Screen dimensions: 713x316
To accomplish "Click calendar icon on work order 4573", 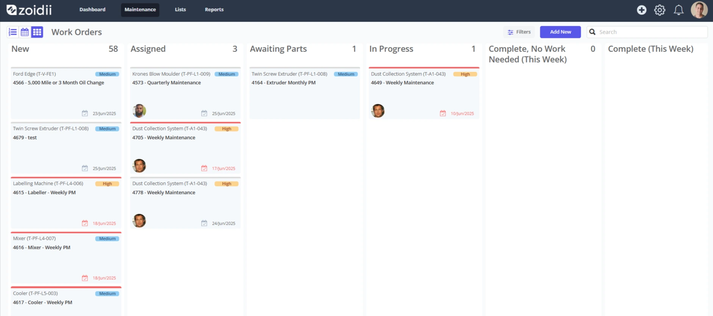I will pyautogui.click(x=204, y=113).
